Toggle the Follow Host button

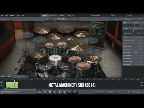39,92
